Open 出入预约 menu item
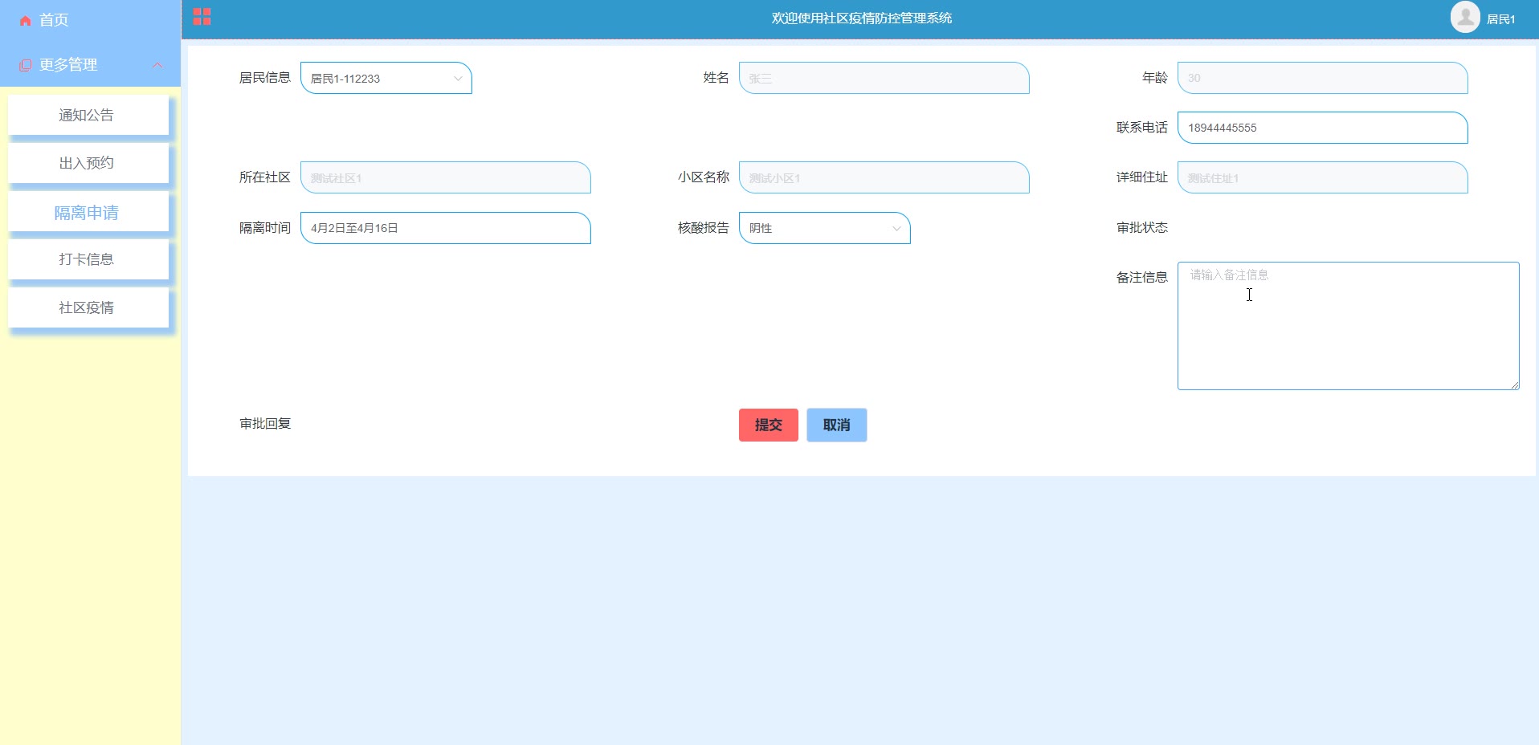1539x745 pixels. pyautogui.click(x=87, y=164)
